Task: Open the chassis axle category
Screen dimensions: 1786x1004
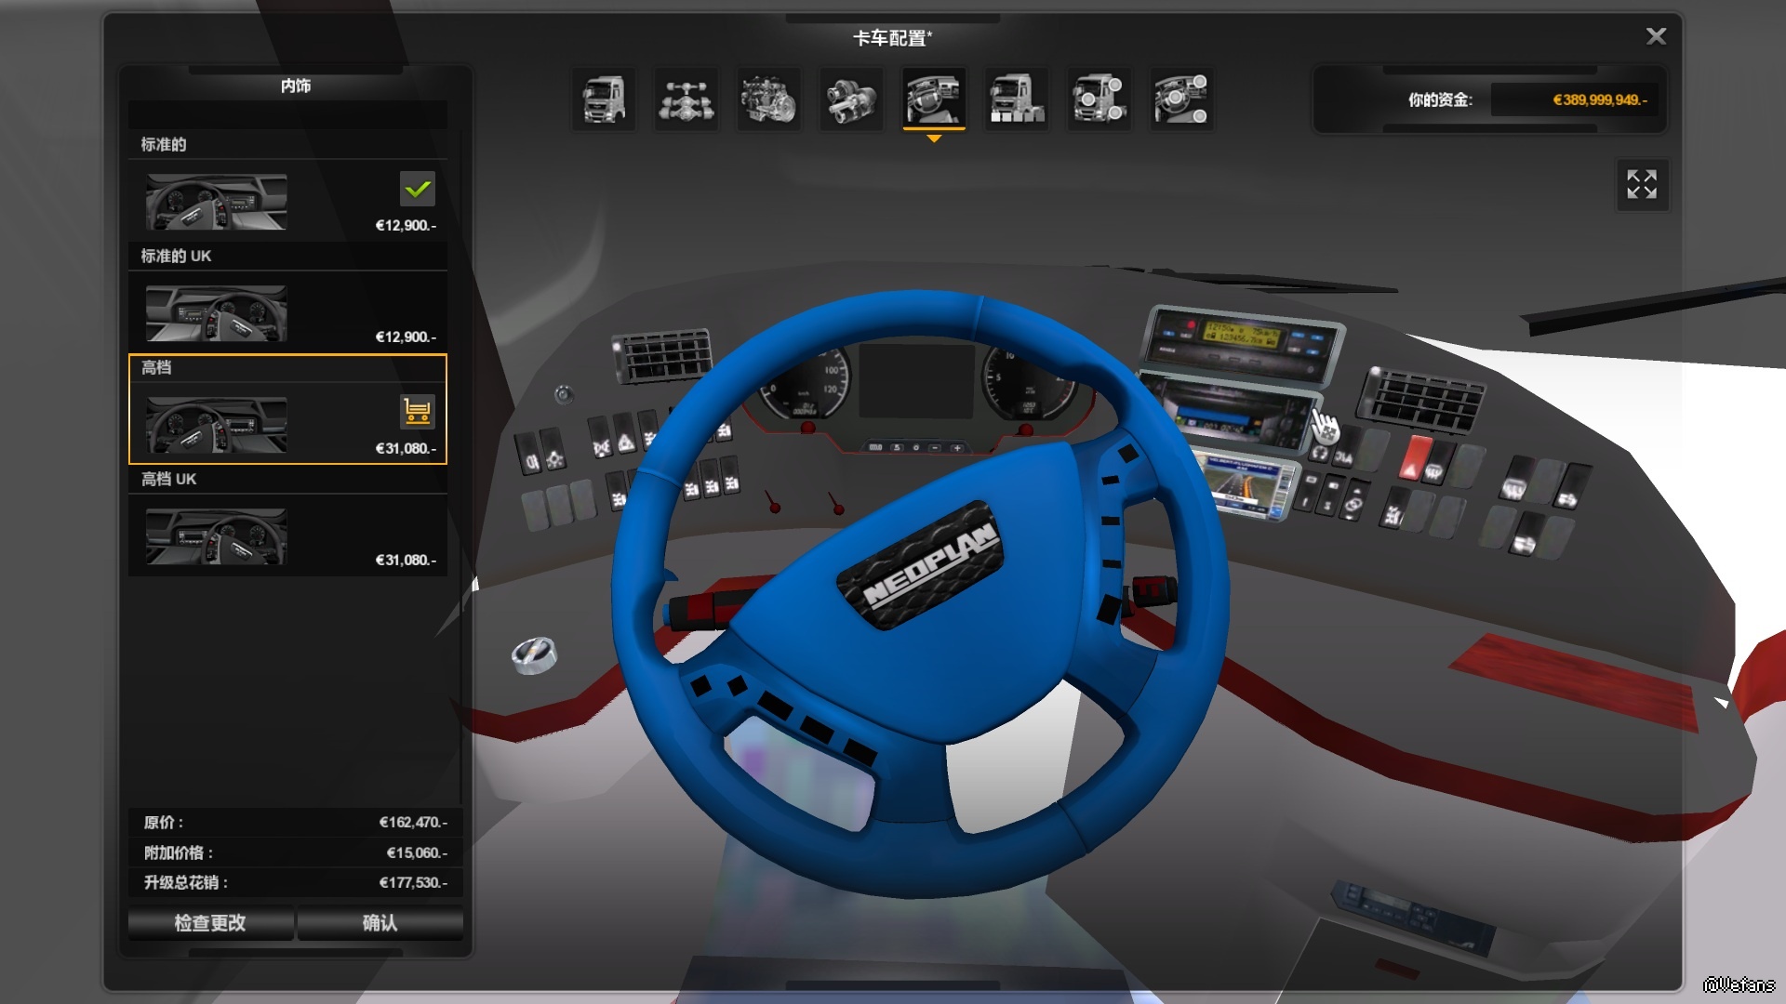Action: pos(686,99)
